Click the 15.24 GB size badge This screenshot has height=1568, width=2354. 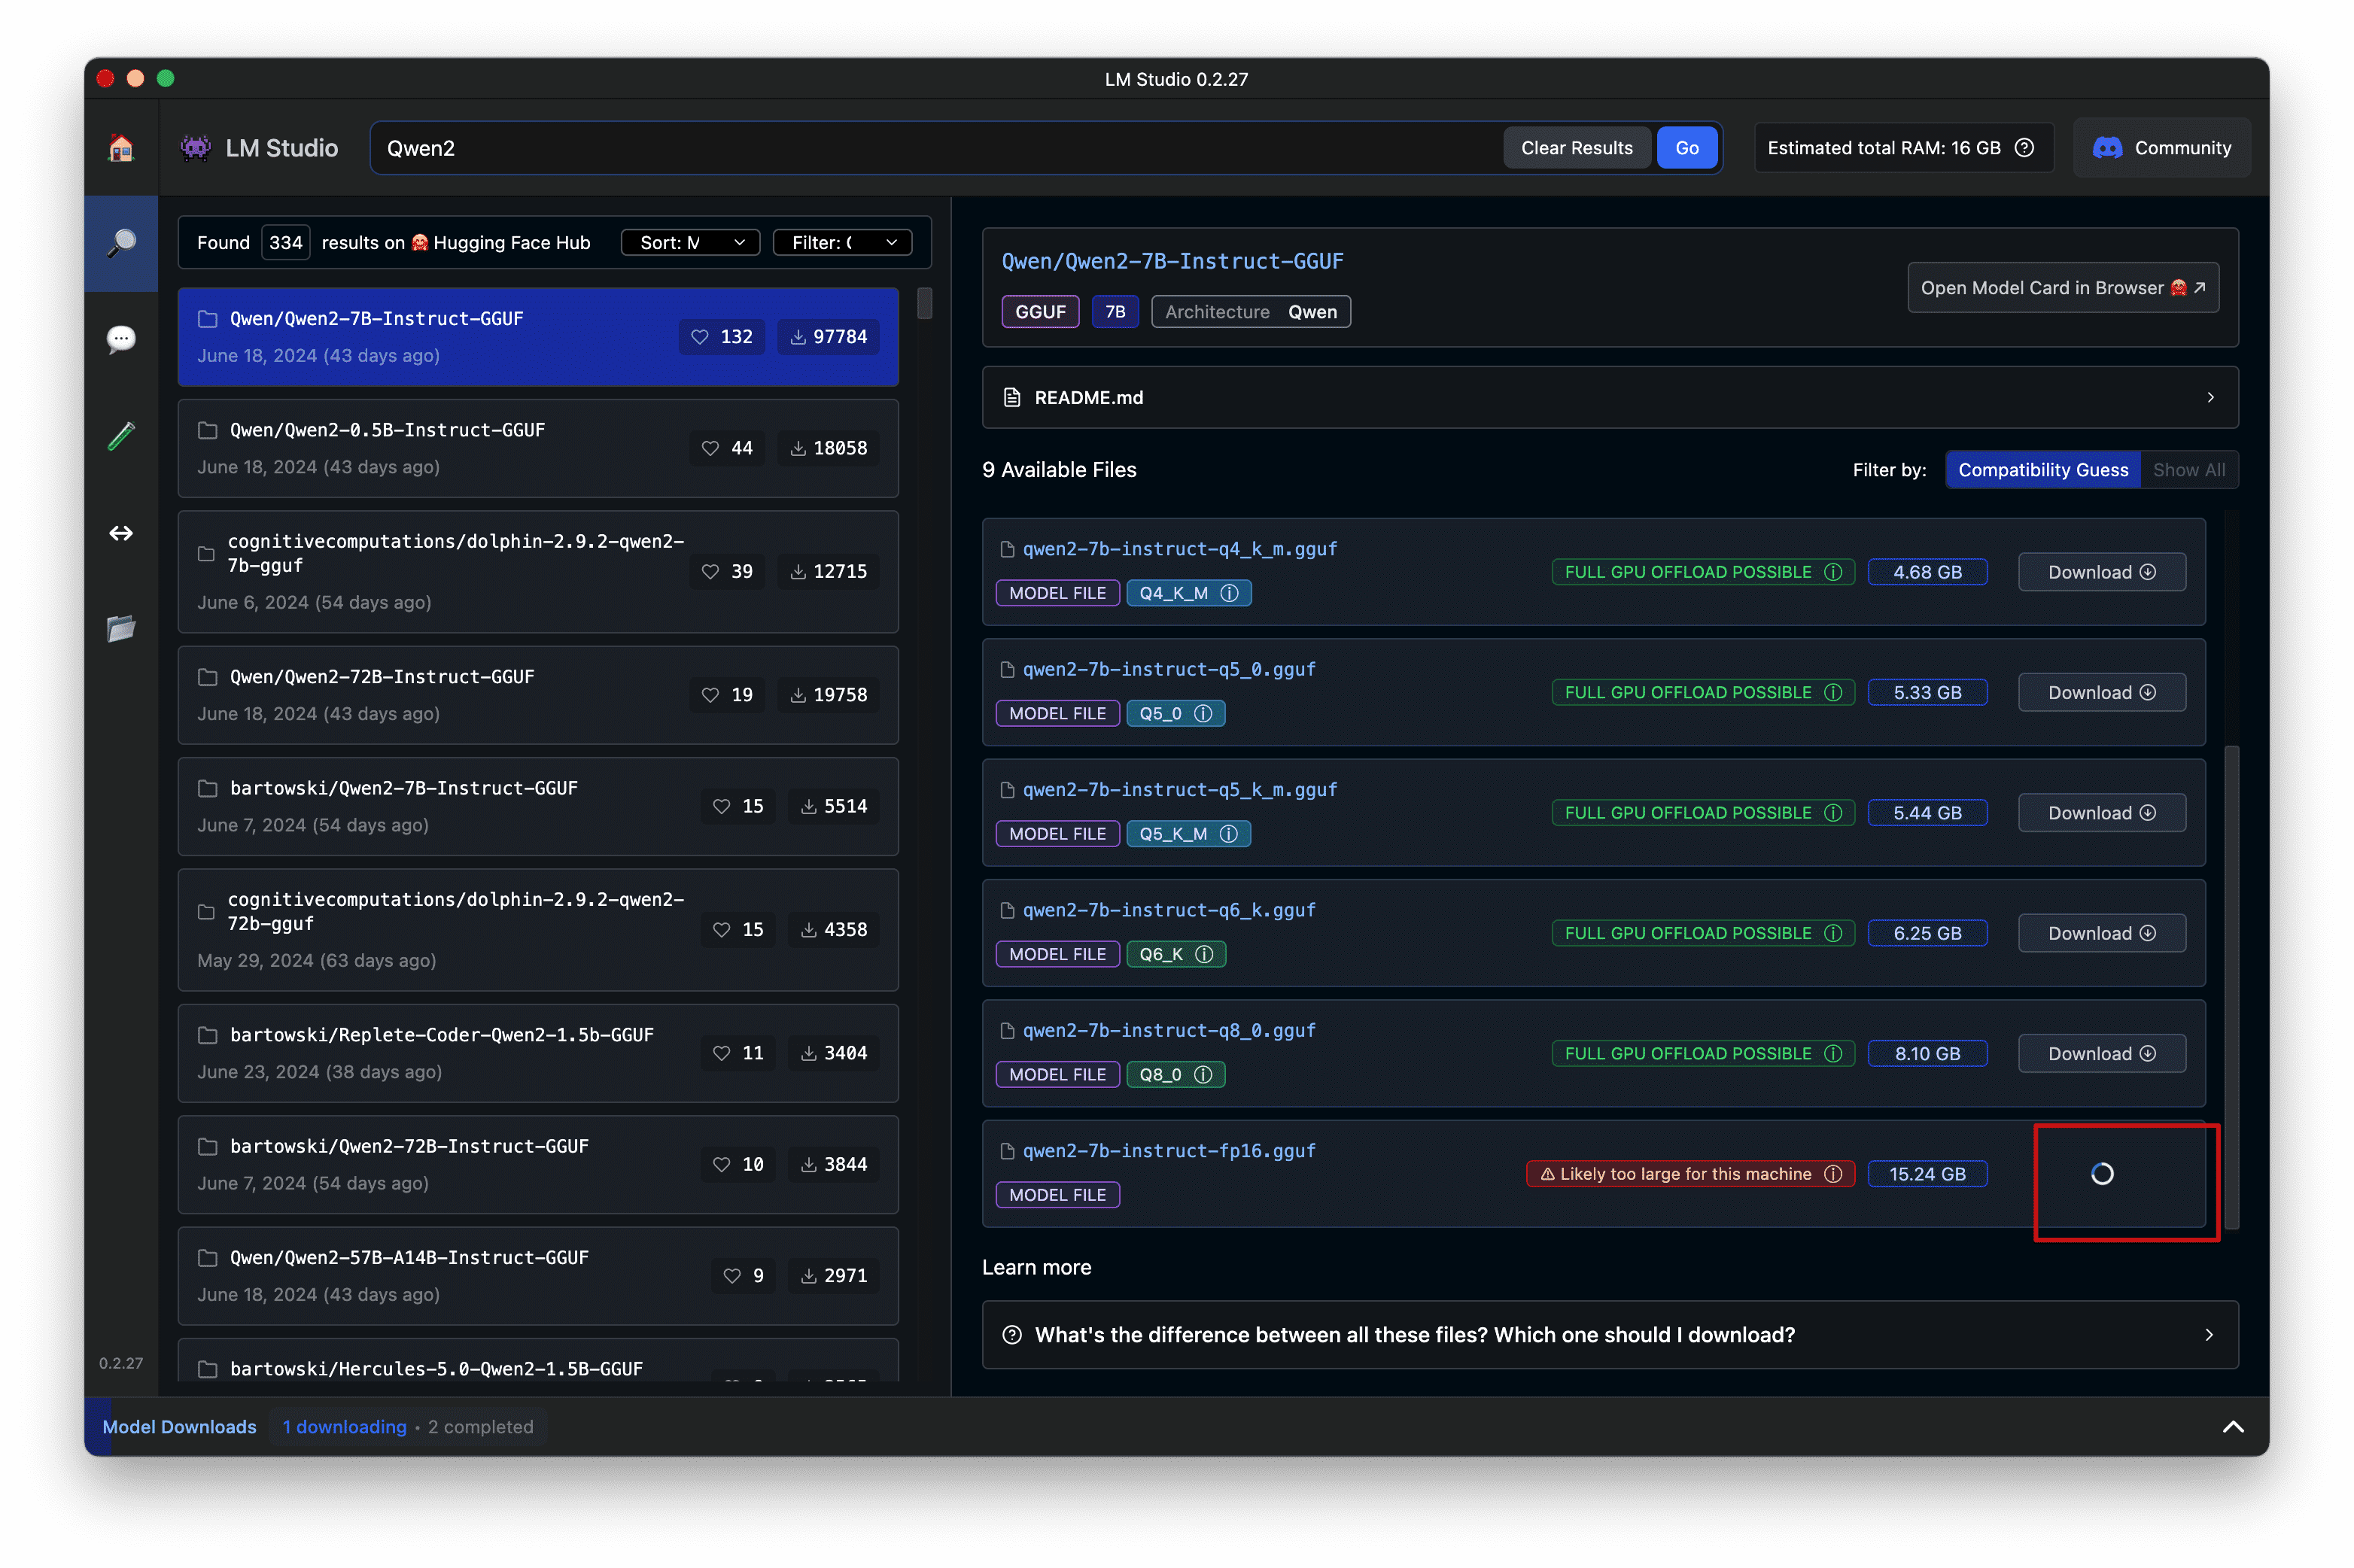point(1927,1174)
